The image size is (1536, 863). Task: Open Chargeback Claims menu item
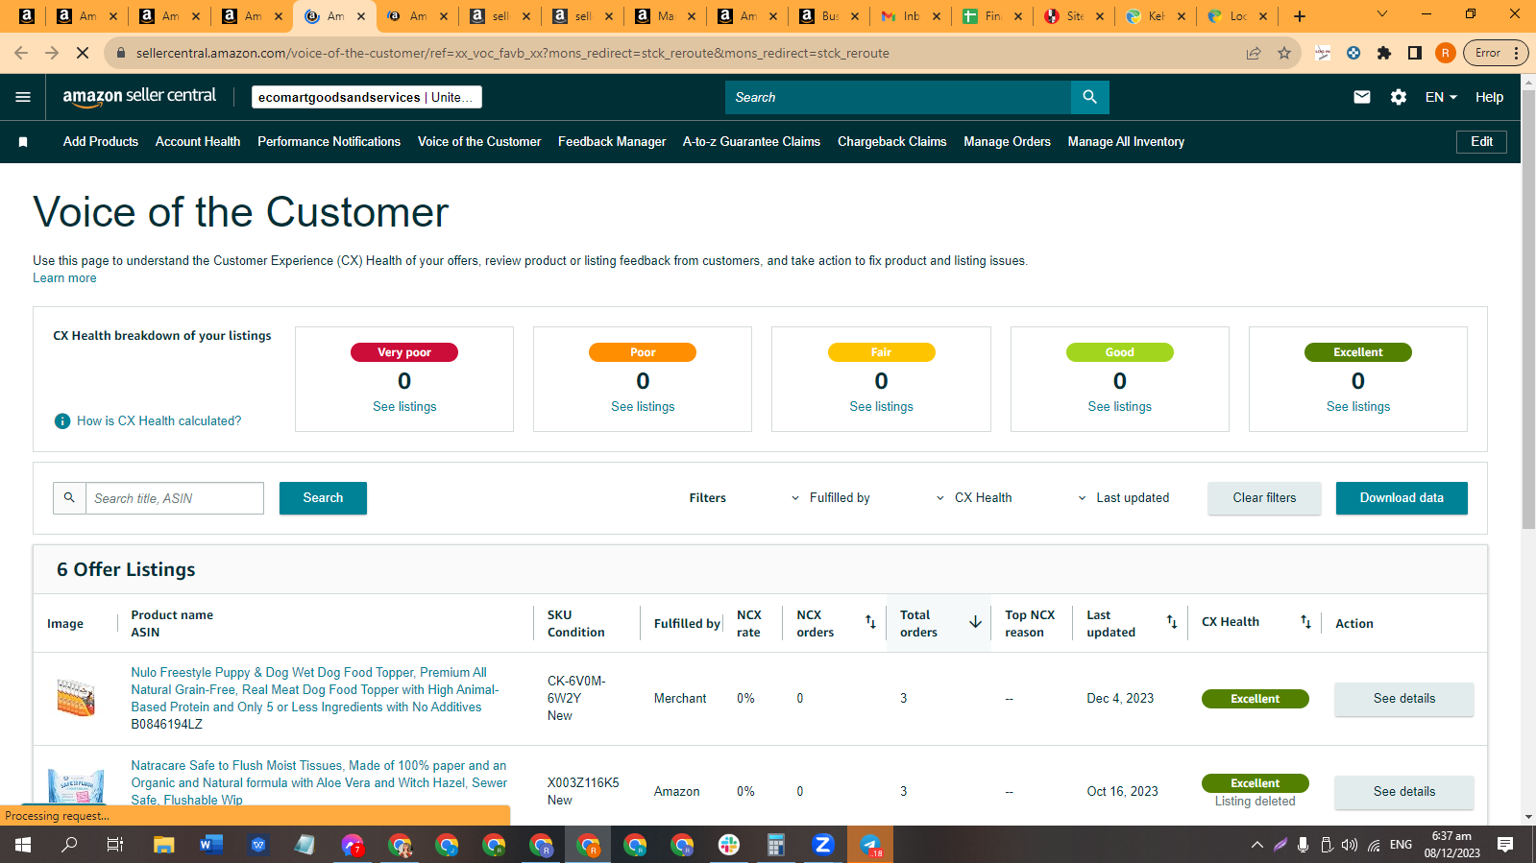[x=891, y=142]
